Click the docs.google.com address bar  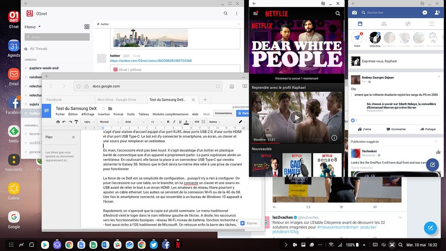point(148,86)
